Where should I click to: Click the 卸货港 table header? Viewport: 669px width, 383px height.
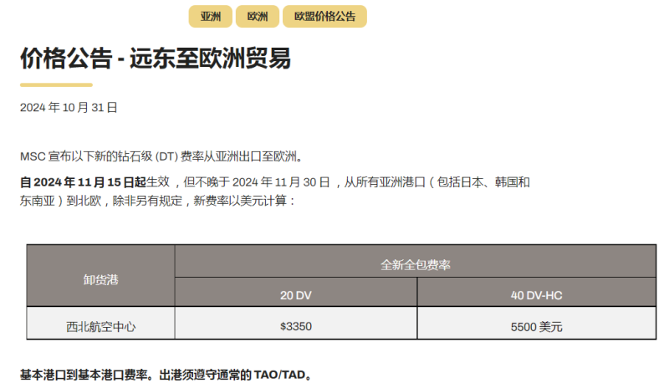click(100, 279)
